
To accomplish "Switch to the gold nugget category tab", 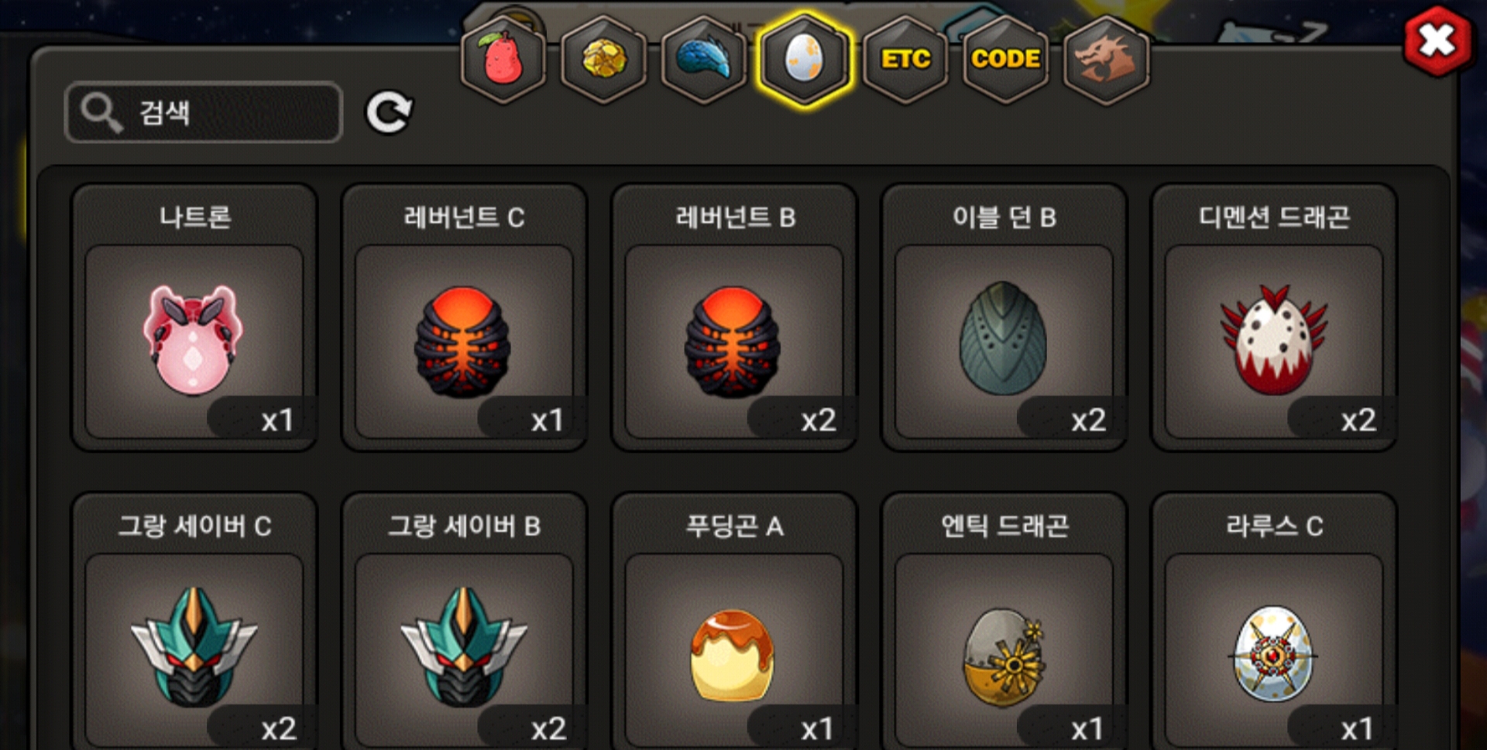I will coord(604,59).
